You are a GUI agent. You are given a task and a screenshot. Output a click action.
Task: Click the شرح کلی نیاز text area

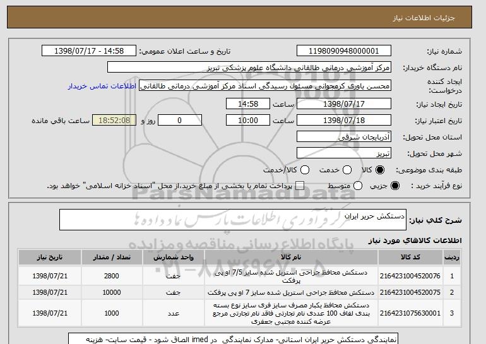pyautogui.click(x=233, y=220)
